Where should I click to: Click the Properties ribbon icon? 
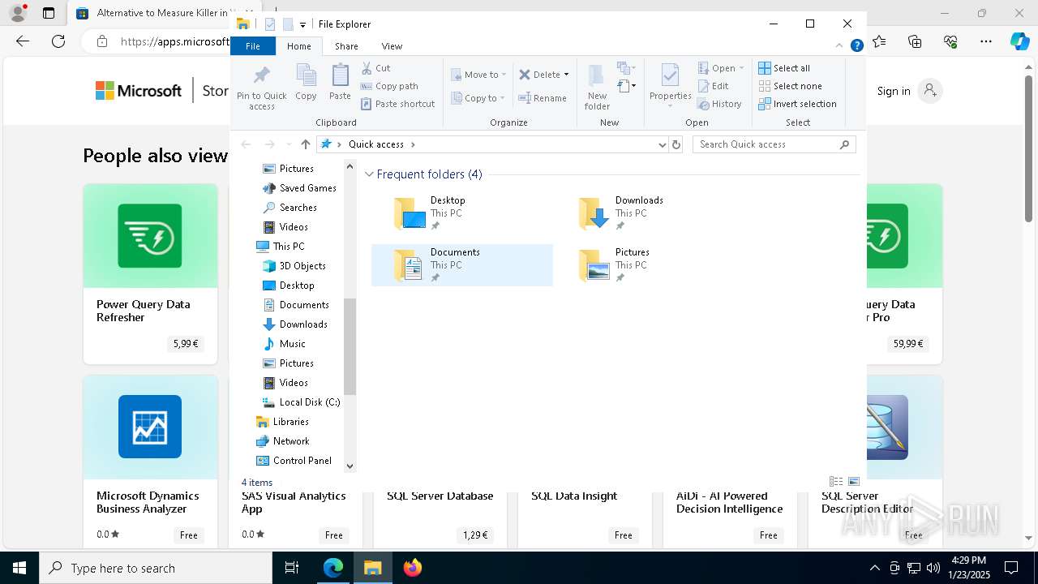pyautogui.click(x=670, y=76)
